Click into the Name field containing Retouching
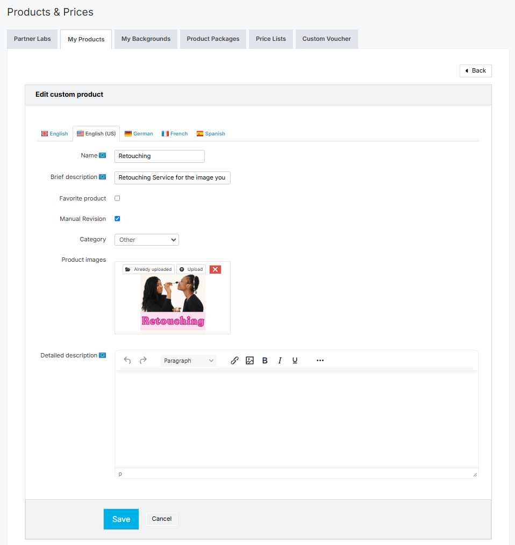The height and width of the screenshot is (545, 515). click(160, 156)
